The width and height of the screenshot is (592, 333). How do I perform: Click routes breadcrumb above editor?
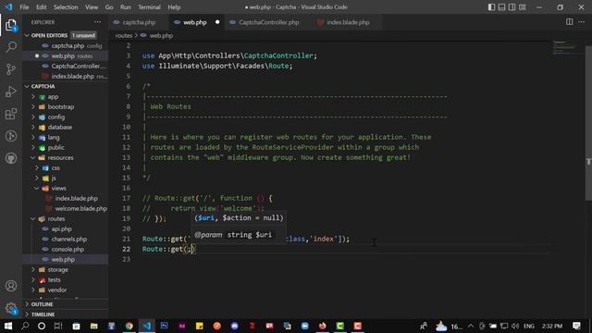pyautogui.click(x=123, y=35)
